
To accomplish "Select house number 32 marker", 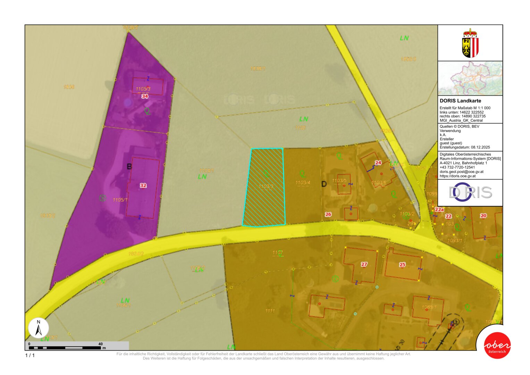I will (143, 185).
